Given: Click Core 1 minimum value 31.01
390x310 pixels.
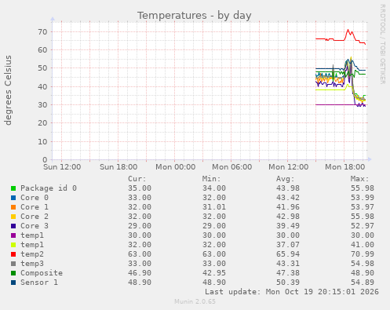Looking at the screenshot, I should pyautogui.click(x=214, y=207).
